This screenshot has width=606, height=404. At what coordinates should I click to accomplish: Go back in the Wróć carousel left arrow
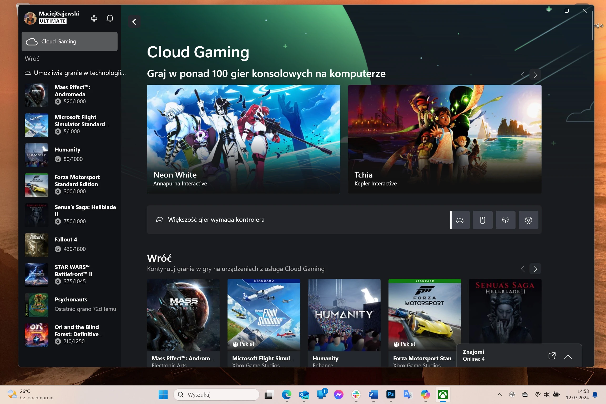tap(523, 269)
